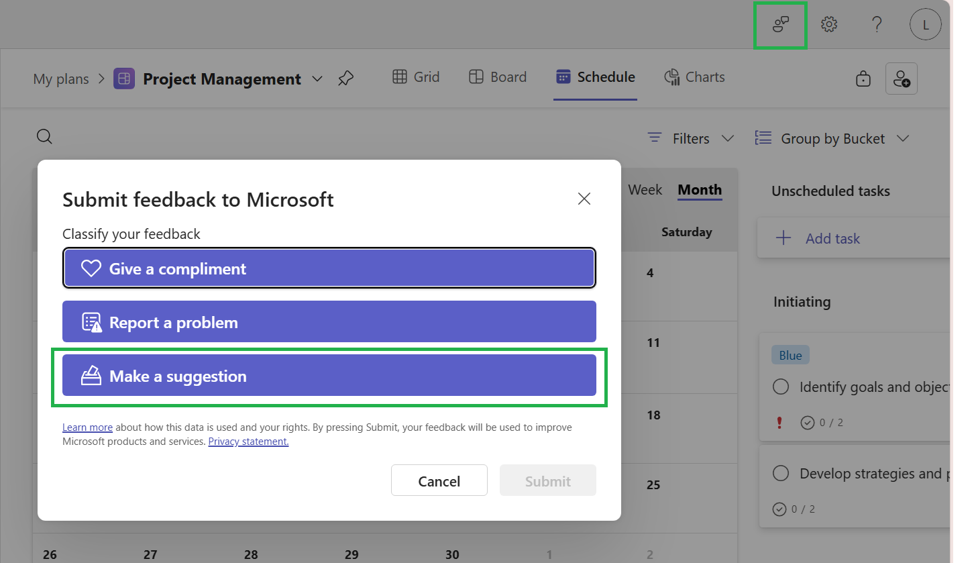Open the account avatar labeled L

926,25
